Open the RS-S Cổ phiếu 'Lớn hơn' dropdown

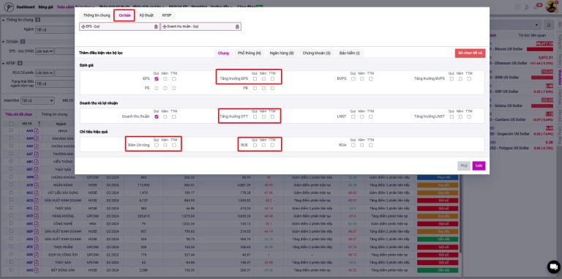point(45,73)
